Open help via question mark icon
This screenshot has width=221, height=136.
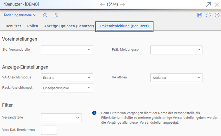[217, 15]
